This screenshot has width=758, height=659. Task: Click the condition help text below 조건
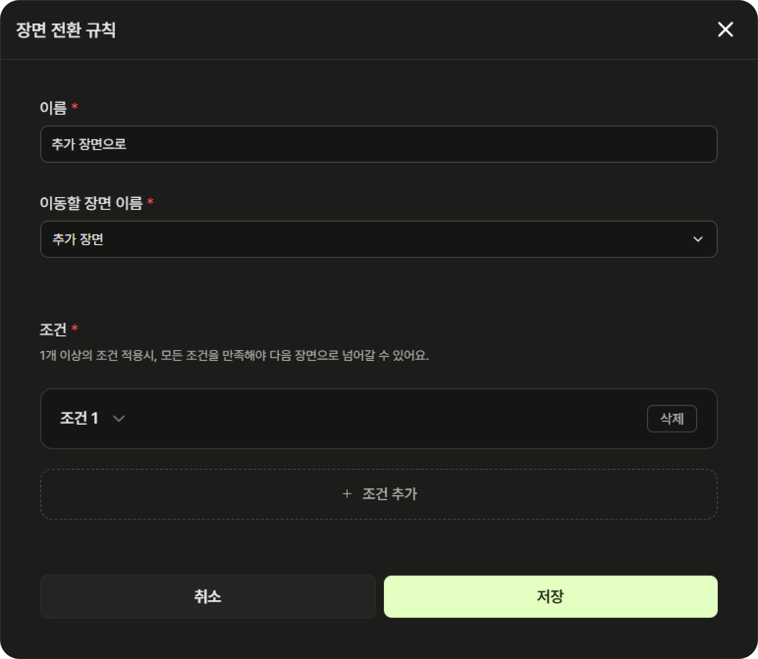pos(234,355)
